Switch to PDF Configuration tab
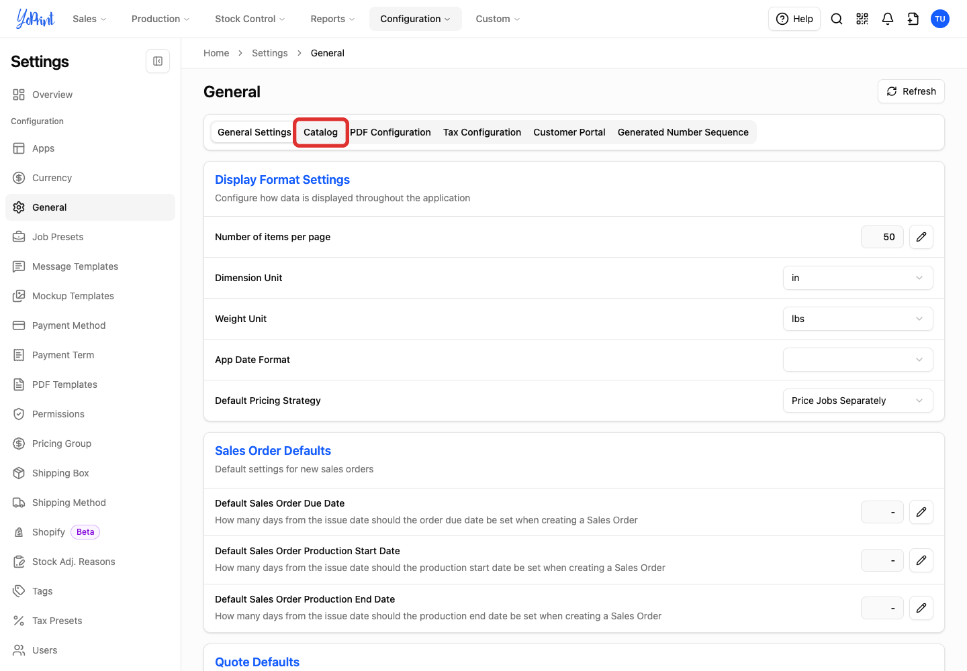This screenshot has height=671, width=967. [390, 132]
